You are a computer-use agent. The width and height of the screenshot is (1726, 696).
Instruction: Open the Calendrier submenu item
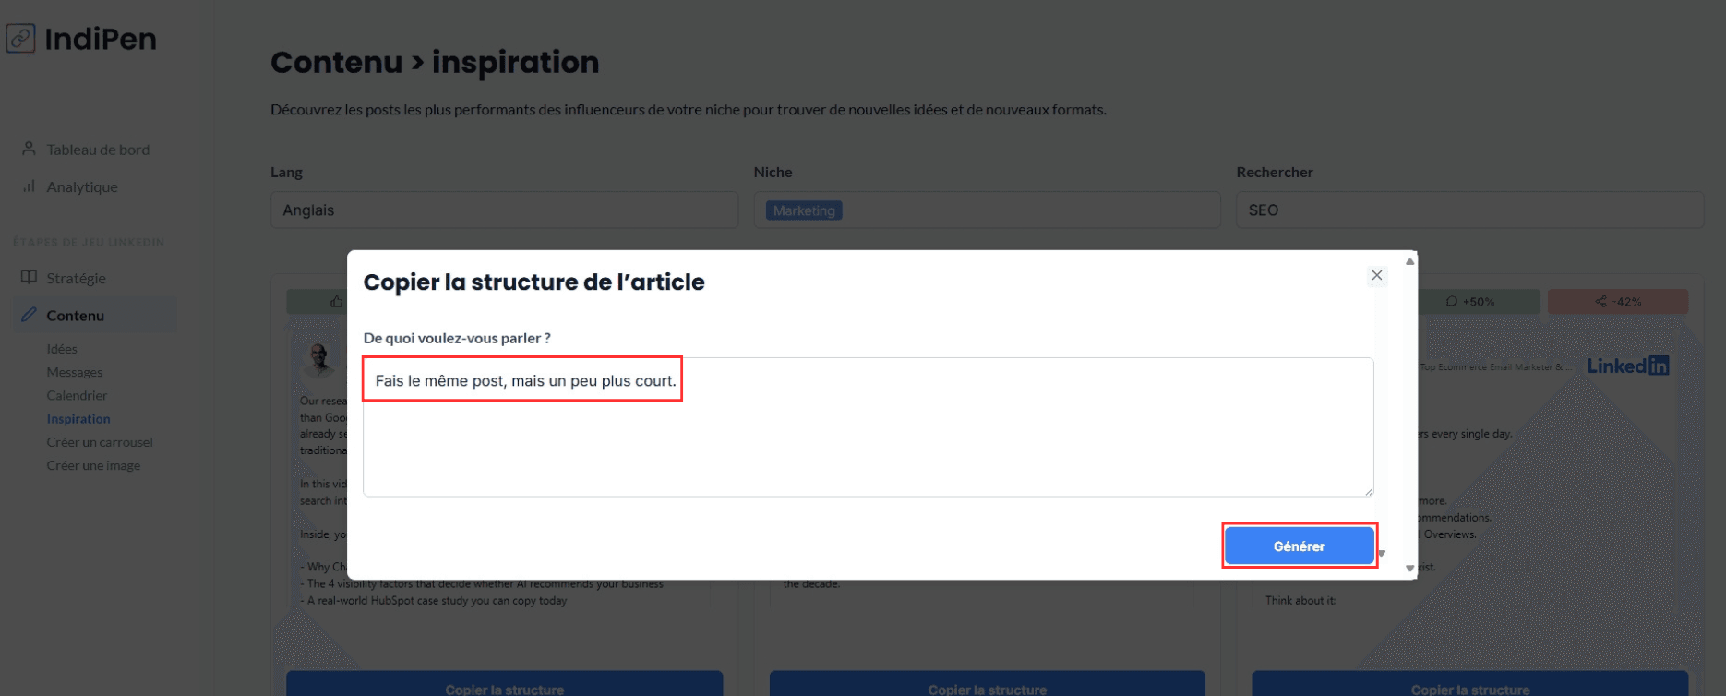(x=77, y=395)
